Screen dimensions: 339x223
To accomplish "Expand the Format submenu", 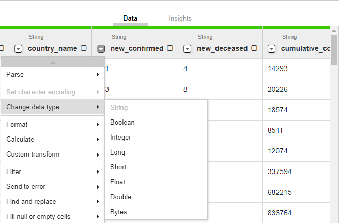I will click(x=52, y=124).
